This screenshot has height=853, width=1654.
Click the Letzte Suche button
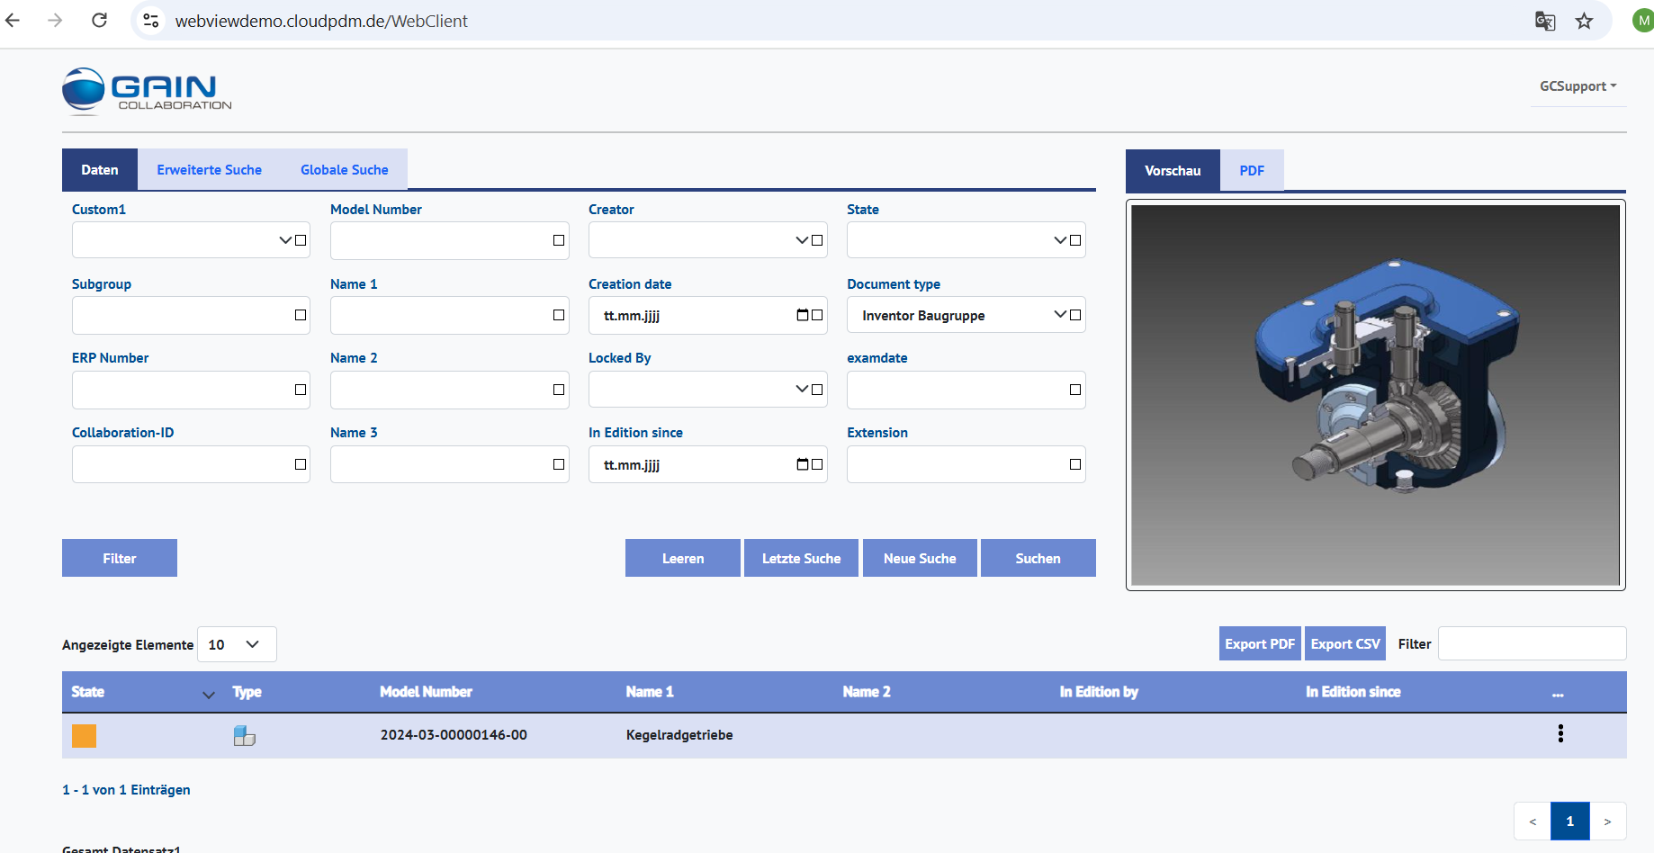pyautogui.click(x=801, y=558)
